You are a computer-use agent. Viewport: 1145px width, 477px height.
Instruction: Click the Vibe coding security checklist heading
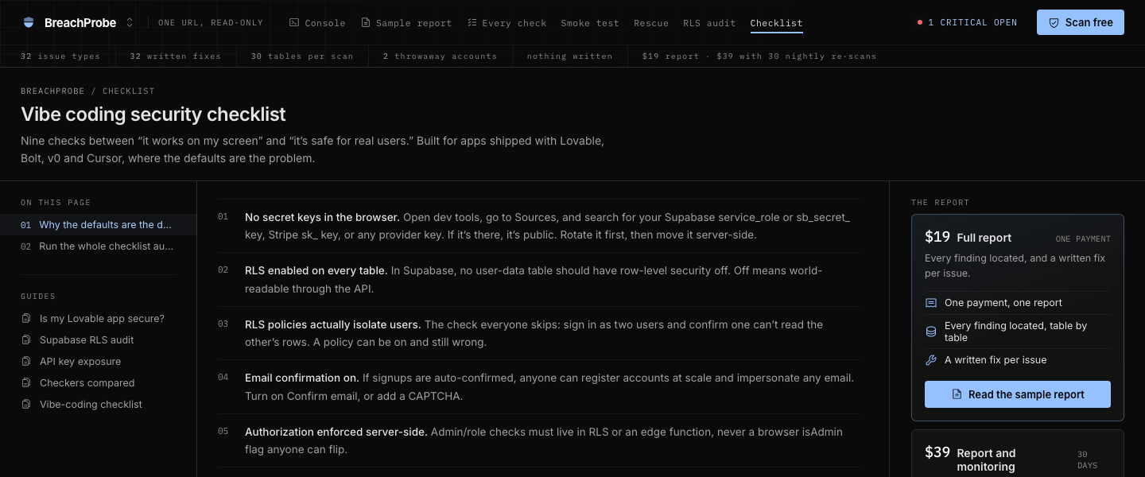153,114
